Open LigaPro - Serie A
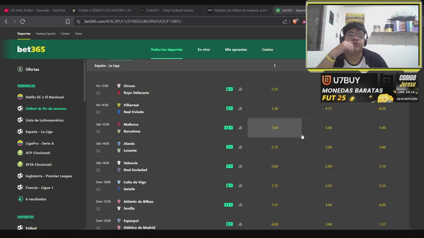The image size is (424, 238). (x=40, y=143)
